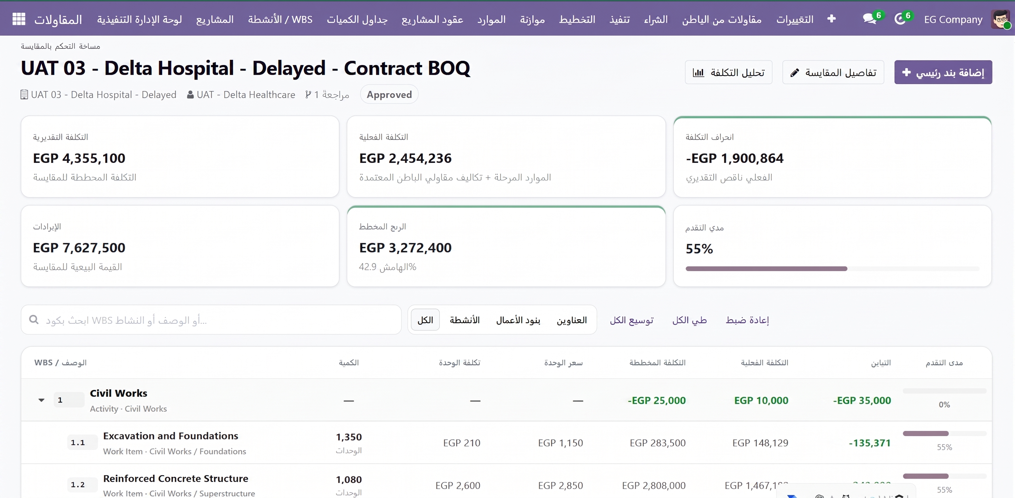The image size is (1015, 498).
Task: Select the الأنشطة filter tab
Action: pyautogui.click(x=465, y=320)
